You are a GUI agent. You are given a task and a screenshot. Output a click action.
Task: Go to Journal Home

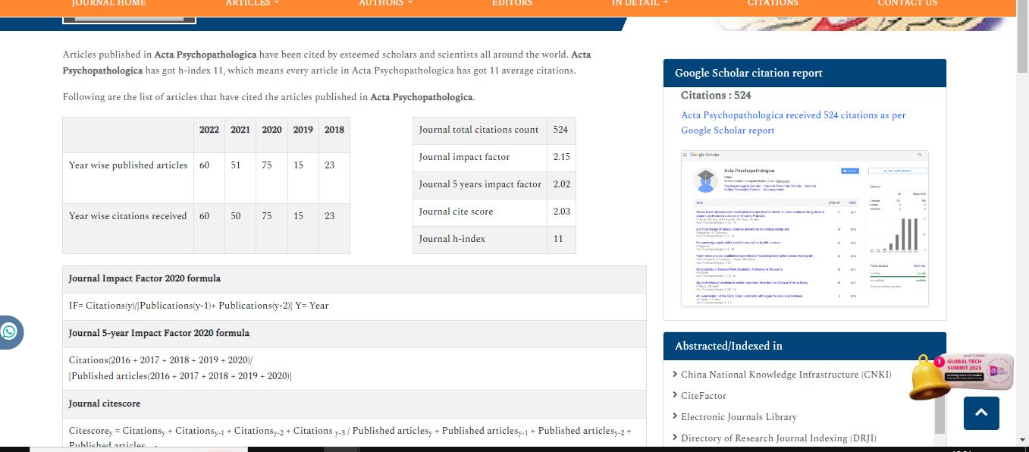[108, 4]
